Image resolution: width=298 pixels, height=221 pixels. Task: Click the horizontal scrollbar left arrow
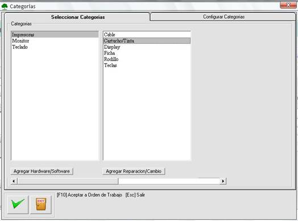pos(14,181)
